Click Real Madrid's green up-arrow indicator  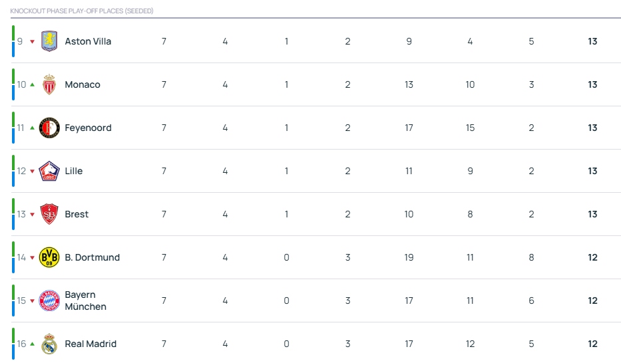pos(33,344)
